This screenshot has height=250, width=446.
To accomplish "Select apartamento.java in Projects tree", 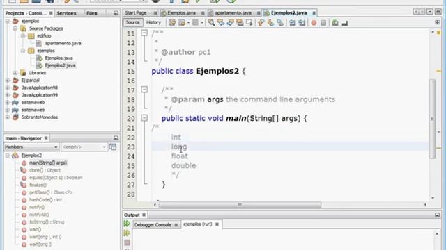I will coord(63,43).
